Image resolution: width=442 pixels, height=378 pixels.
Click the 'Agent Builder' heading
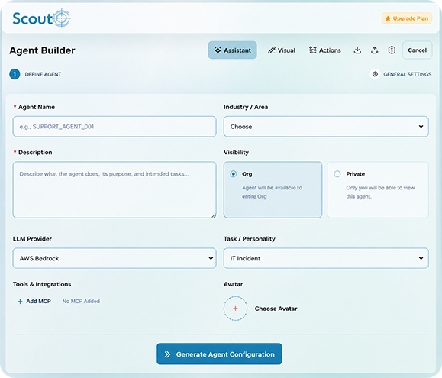point(42,50)
